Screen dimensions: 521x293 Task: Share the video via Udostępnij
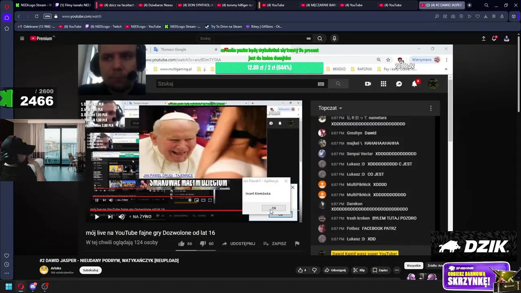335,270
